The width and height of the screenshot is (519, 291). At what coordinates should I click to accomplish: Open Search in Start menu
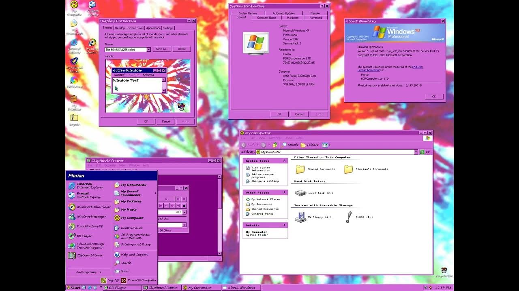[x=135, y=263]
